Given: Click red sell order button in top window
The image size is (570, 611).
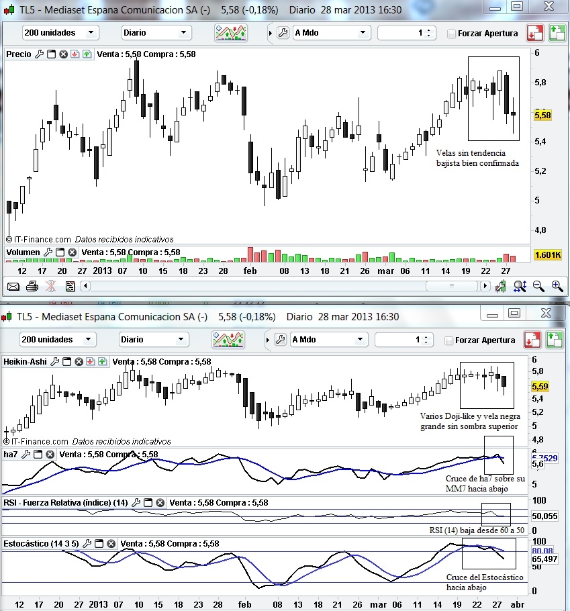Looking at the screenshot, I should point(535,33).
